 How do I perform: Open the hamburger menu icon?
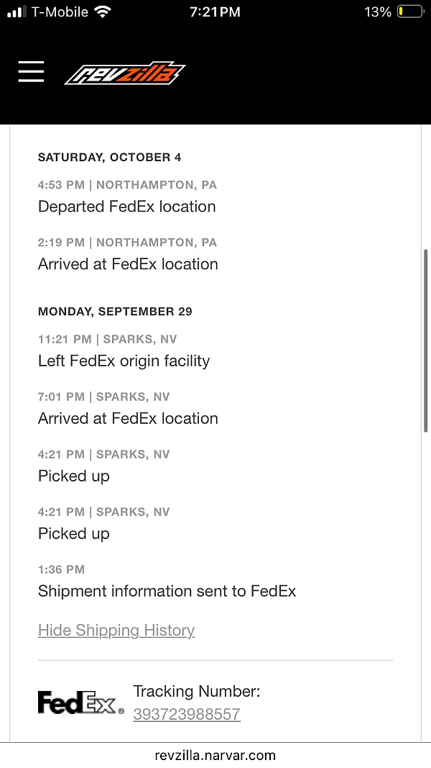[x=31, y=71]
